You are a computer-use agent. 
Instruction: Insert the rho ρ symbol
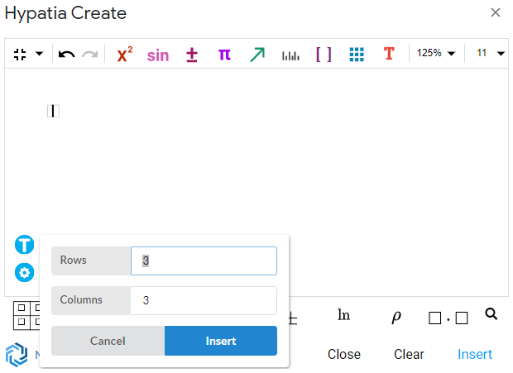(396, 317)
